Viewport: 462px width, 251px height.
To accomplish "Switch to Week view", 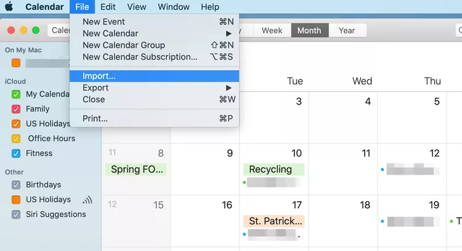I will click(x=272, y=30).
